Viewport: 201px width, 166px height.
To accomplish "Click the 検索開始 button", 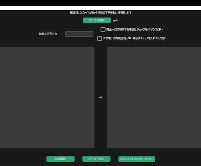I will [60, 159].
